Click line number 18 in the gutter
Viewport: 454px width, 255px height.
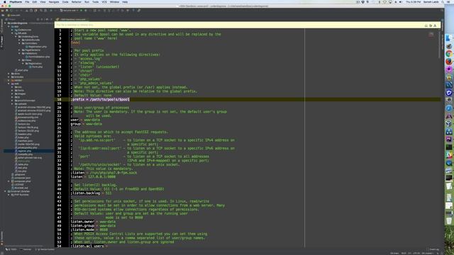(x=59, y=99)
